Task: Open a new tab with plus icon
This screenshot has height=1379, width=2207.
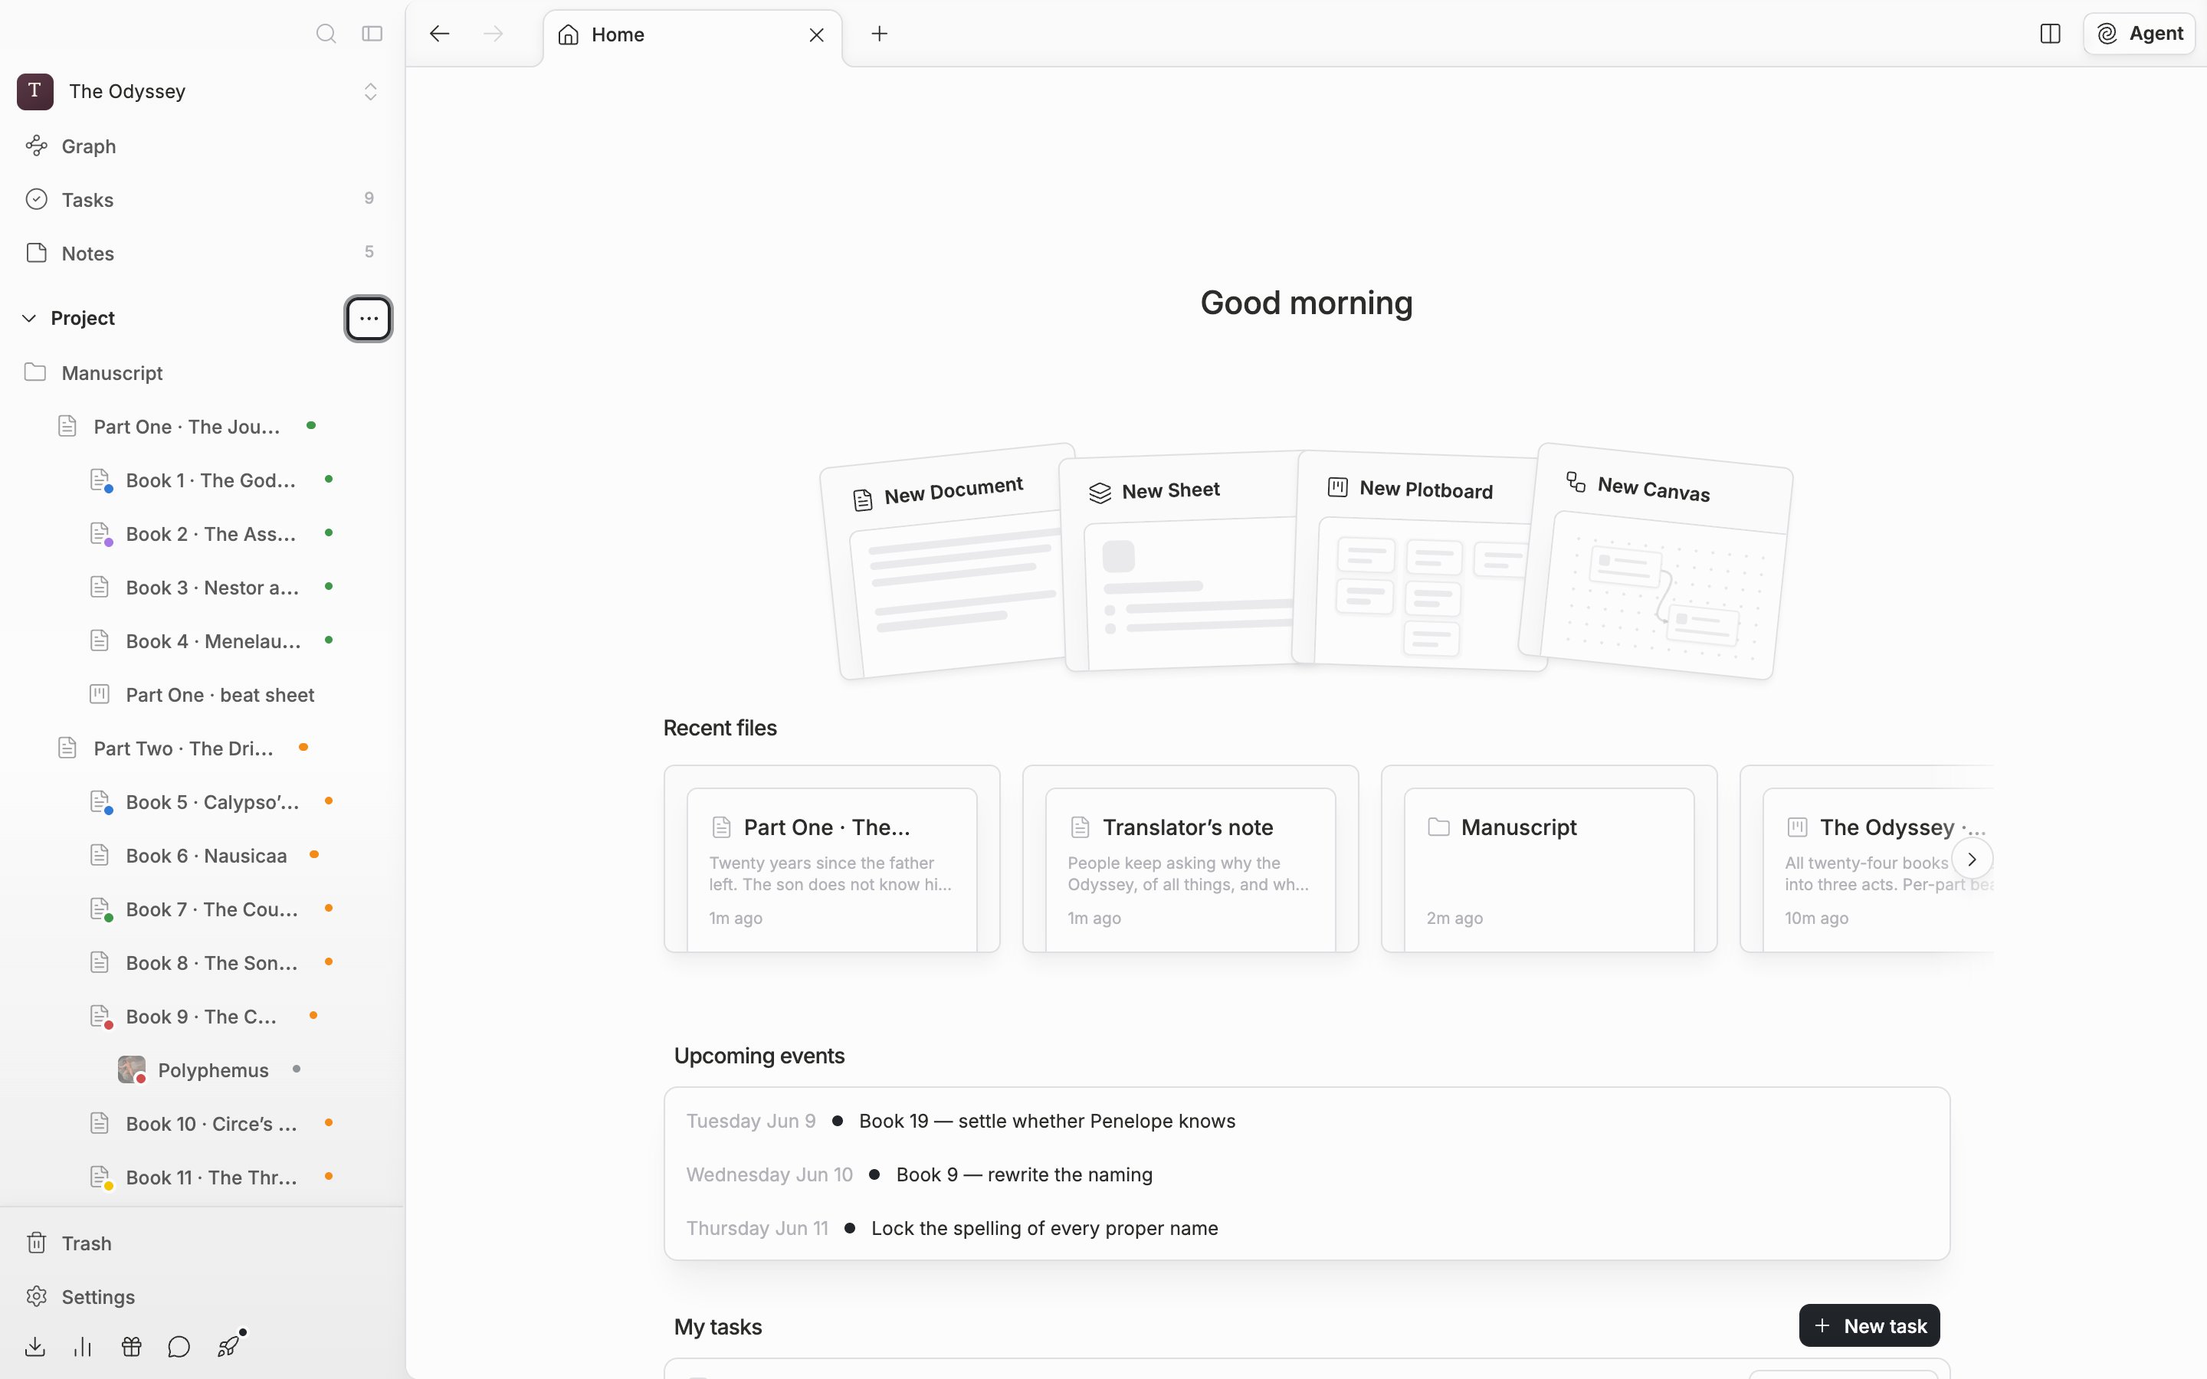Action: point(879,34)
